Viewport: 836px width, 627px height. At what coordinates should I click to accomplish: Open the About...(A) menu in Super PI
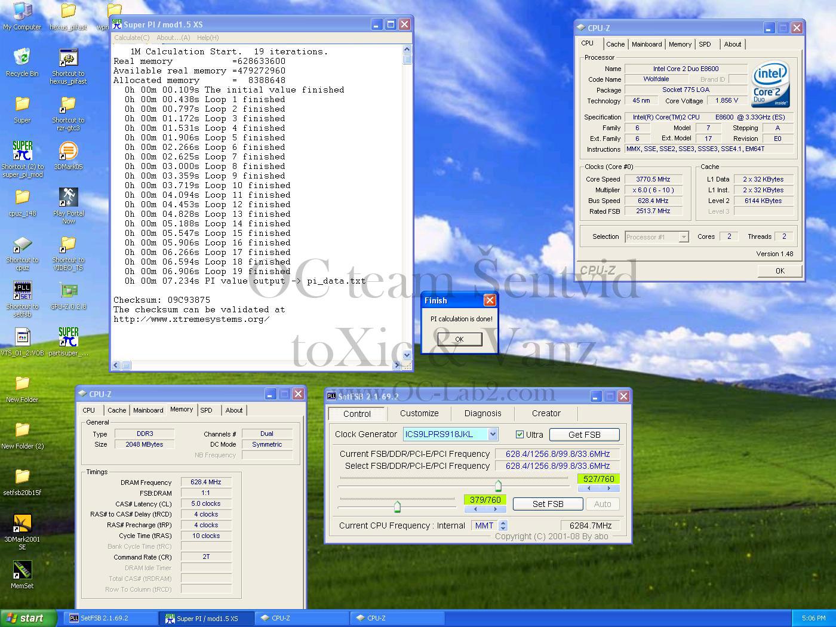click(173, 38)
